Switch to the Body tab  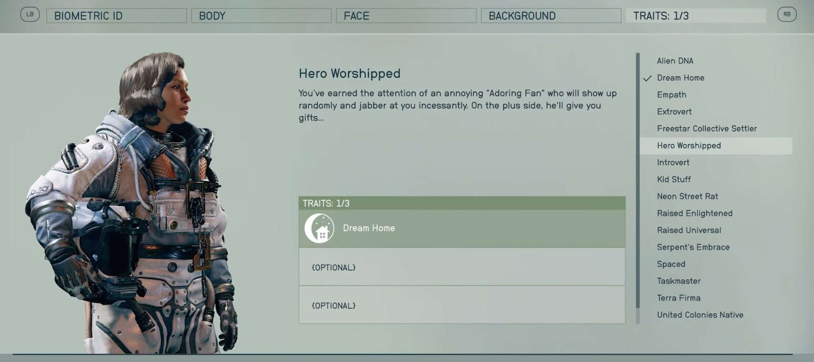(x=261, y=16)
